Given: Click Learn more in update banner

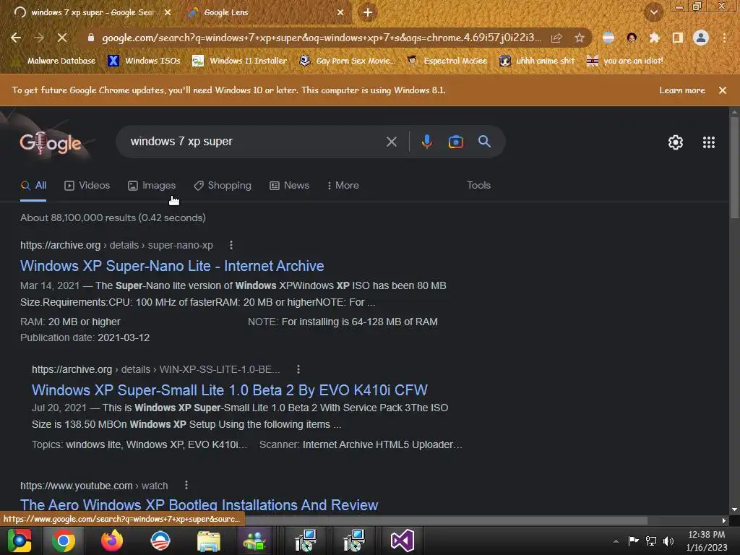Looking at the screenshot, I should [x=682, y=90].
